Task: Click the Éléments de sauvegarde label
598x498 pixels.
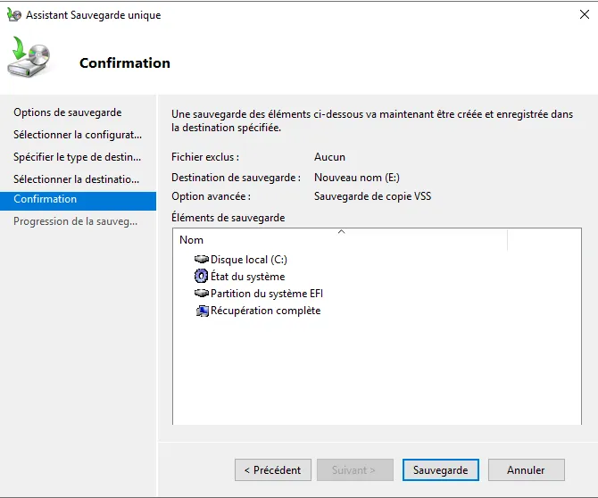Action: pyautogui.click(x=228, y=218)
